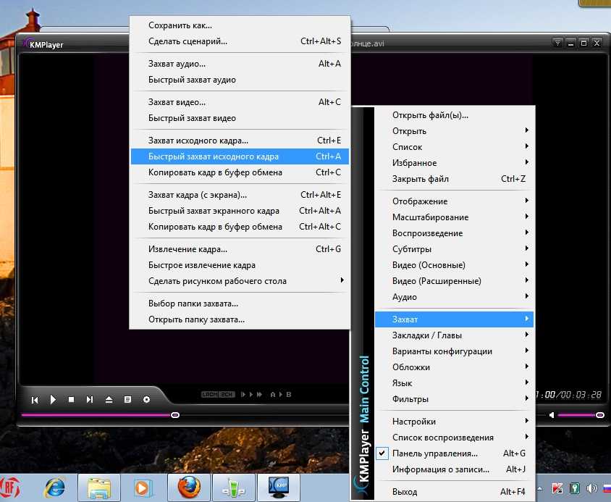The image size is (611, 502).
Task: Expand the Масштабирование submenu
Action: coord(455,217)
